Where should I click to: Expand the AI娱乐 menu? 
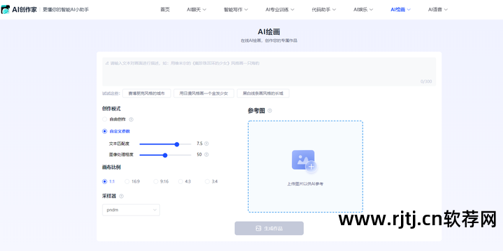coord(363,10)
